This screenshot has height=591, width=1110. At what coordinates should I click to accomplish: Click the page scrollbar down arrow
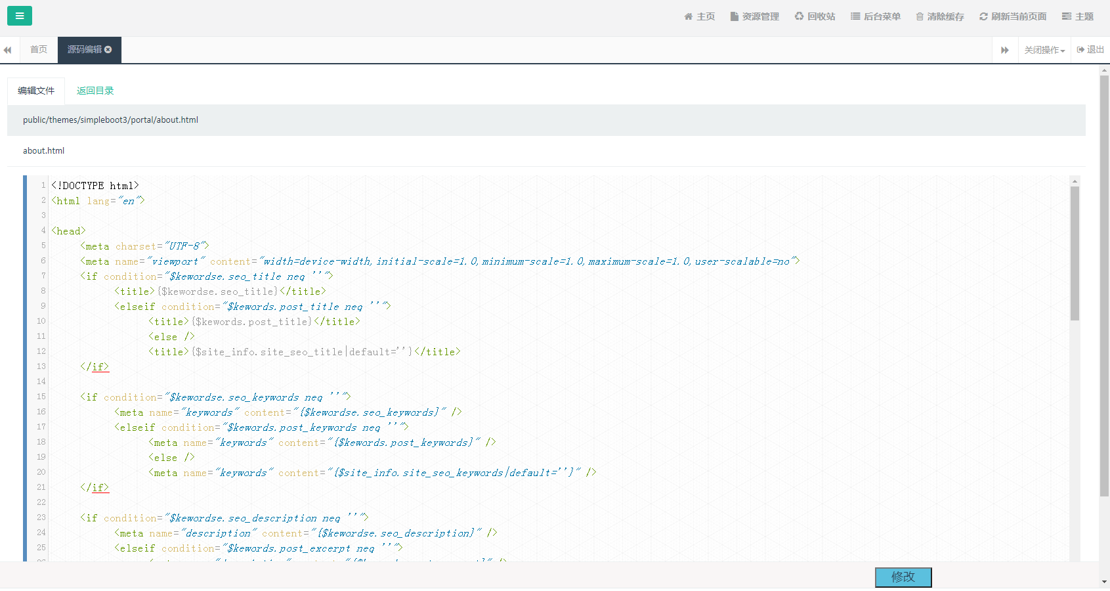coord(1104,582)
